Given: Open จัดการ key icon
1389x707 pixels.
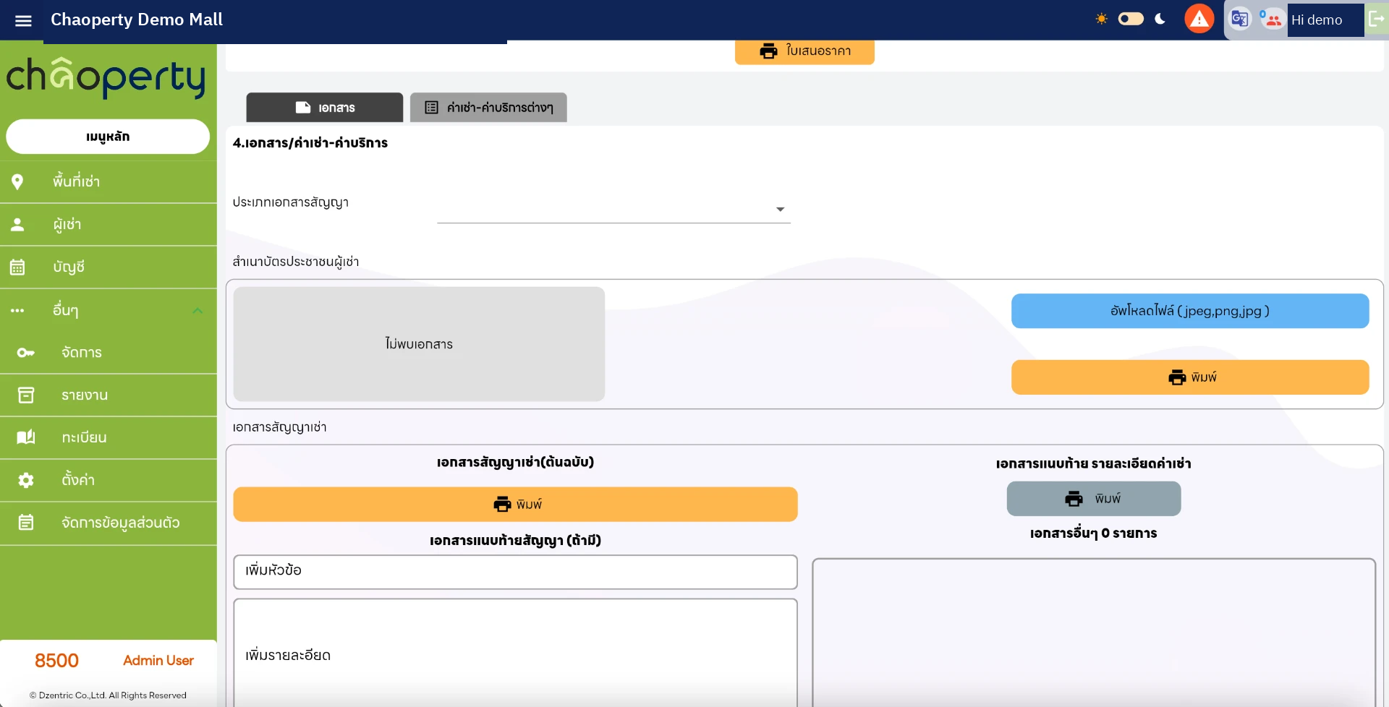Looking at the screenshot, I should 26,353.
